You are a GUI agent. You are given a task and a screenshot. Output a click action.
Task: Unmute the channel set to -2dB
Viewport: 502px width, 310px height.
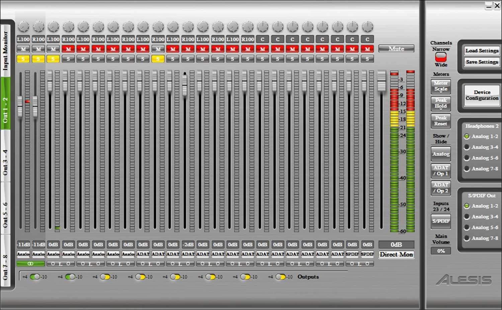(x=188, y=49)
